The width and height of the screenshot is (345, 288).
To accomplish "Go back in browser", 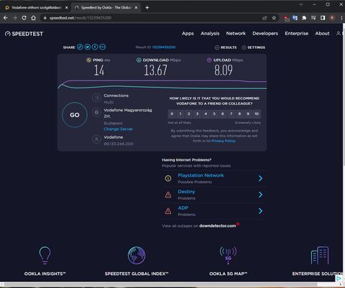I will click(x=6, y=18).
